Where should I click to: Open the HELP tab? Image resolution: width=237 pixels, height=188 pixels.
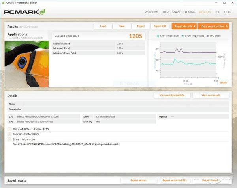(228, 12)
